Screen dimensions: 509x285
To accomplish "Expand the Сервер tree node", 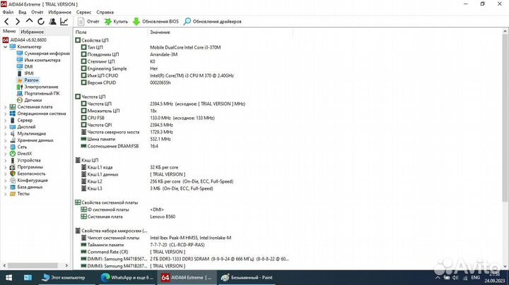I will pos(5,120).
